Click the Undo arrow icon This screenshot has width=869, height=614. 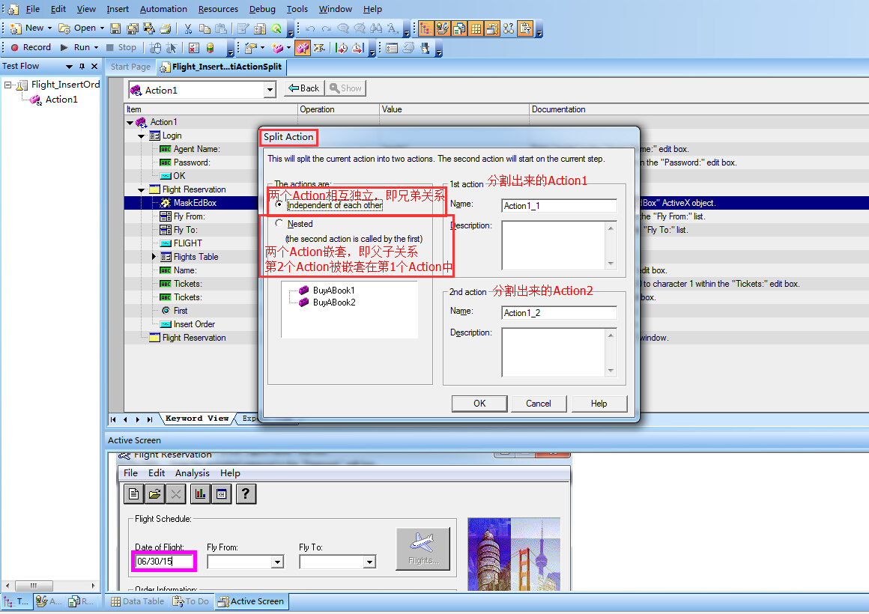point(310,28)
